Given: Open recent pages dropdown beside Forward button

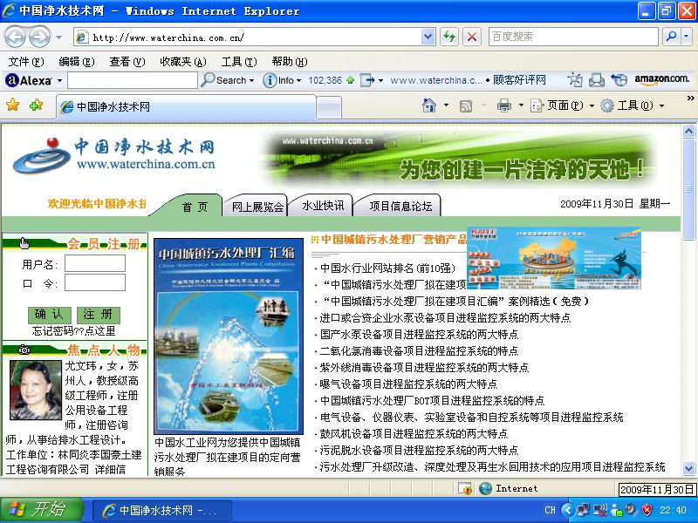Looking at the screenshot, I should click(58, 37).
